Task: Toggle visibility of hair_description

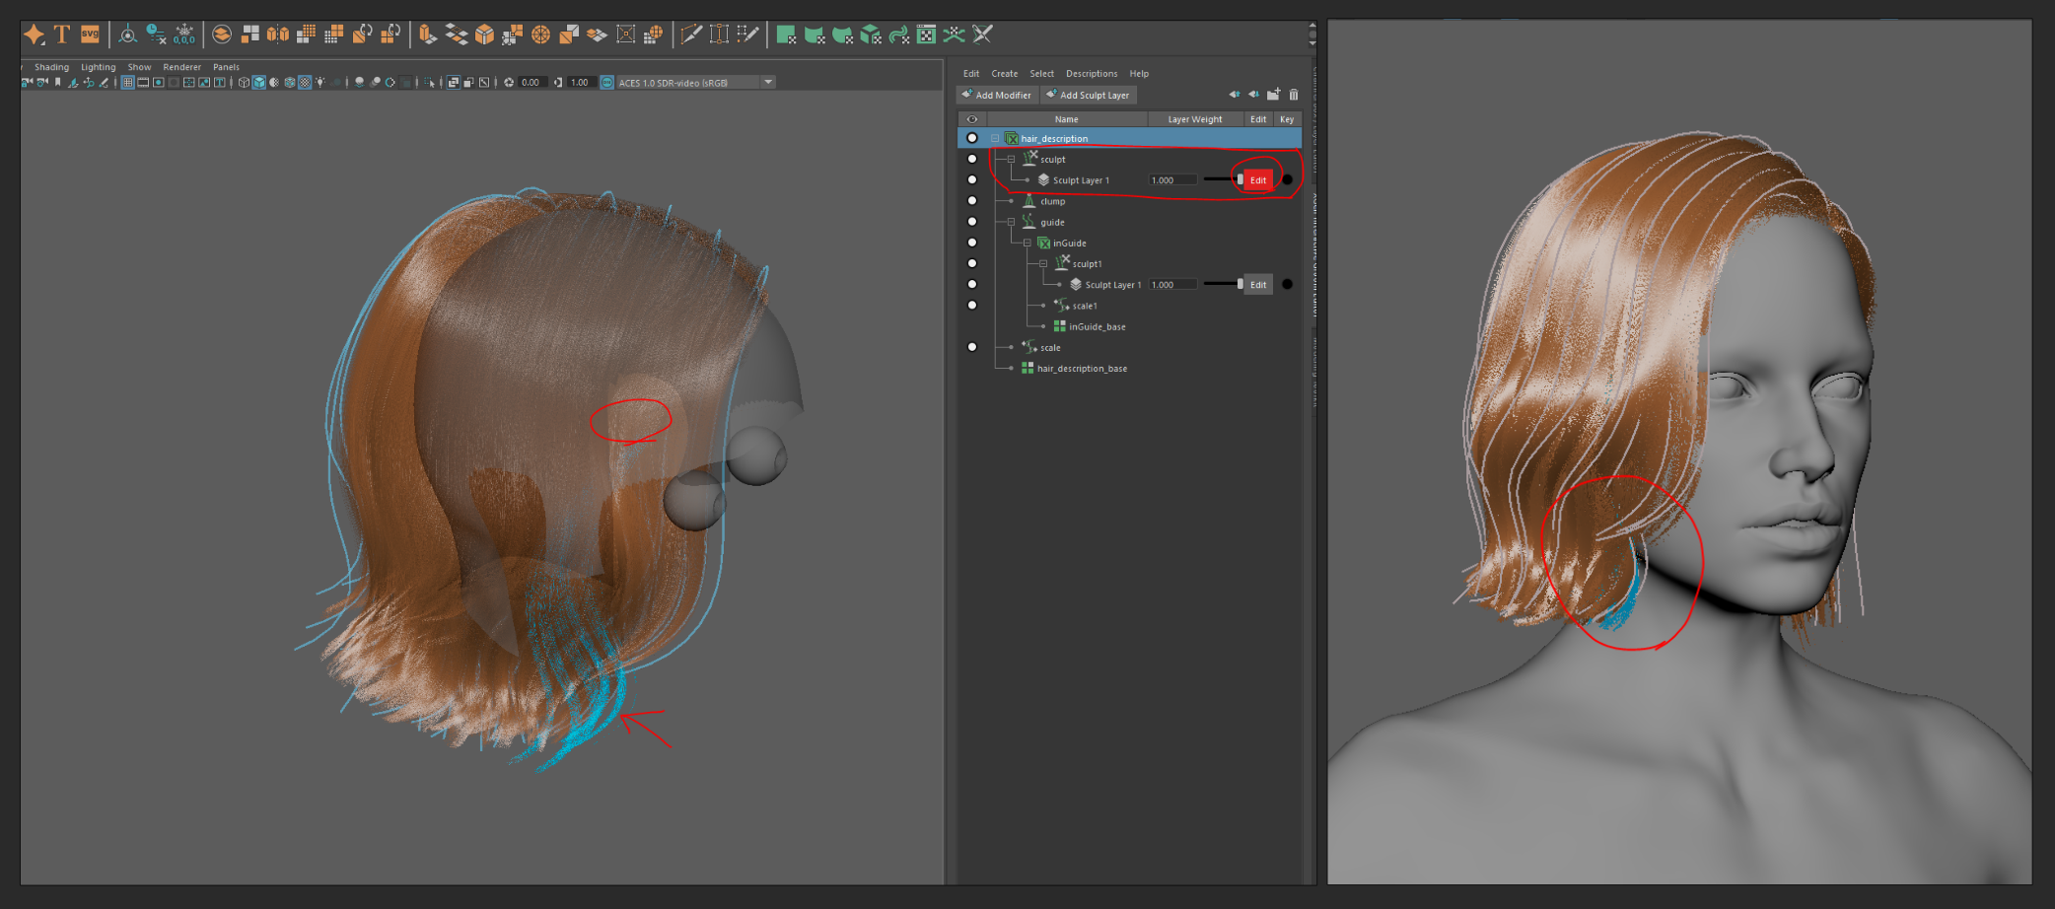Action: click(x=972, y=138)
